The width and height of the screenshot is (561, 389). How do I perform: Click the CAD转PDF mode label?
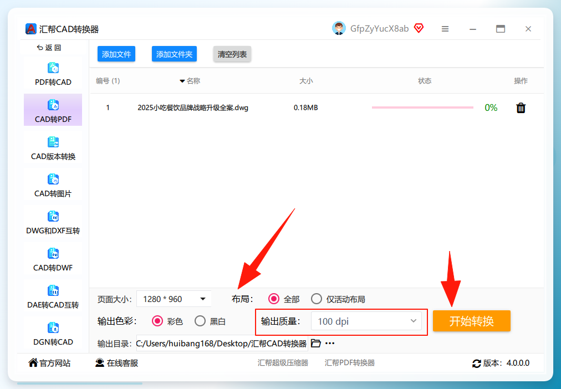click(53, 120)
